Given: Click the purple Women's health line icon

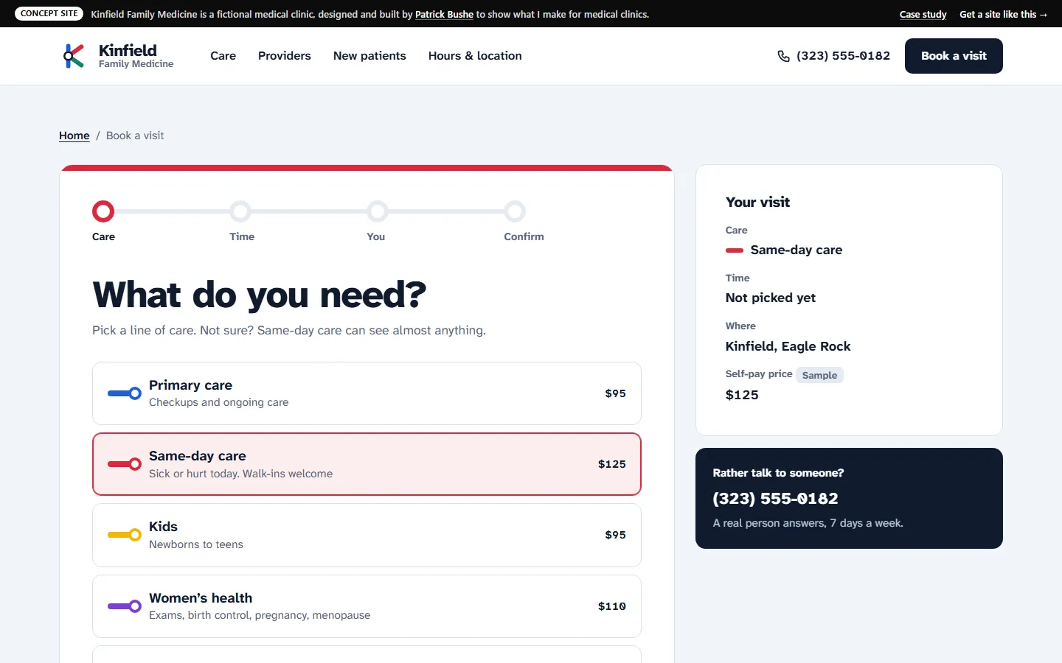Looking at the screenshot, I should click(x=125, y=606).
